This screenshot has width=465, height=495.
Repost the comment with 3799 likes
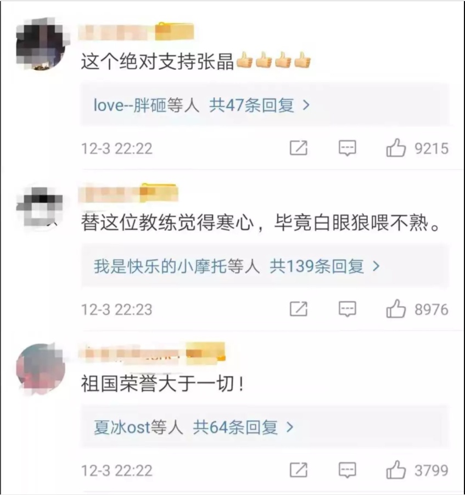click(299, 470)
